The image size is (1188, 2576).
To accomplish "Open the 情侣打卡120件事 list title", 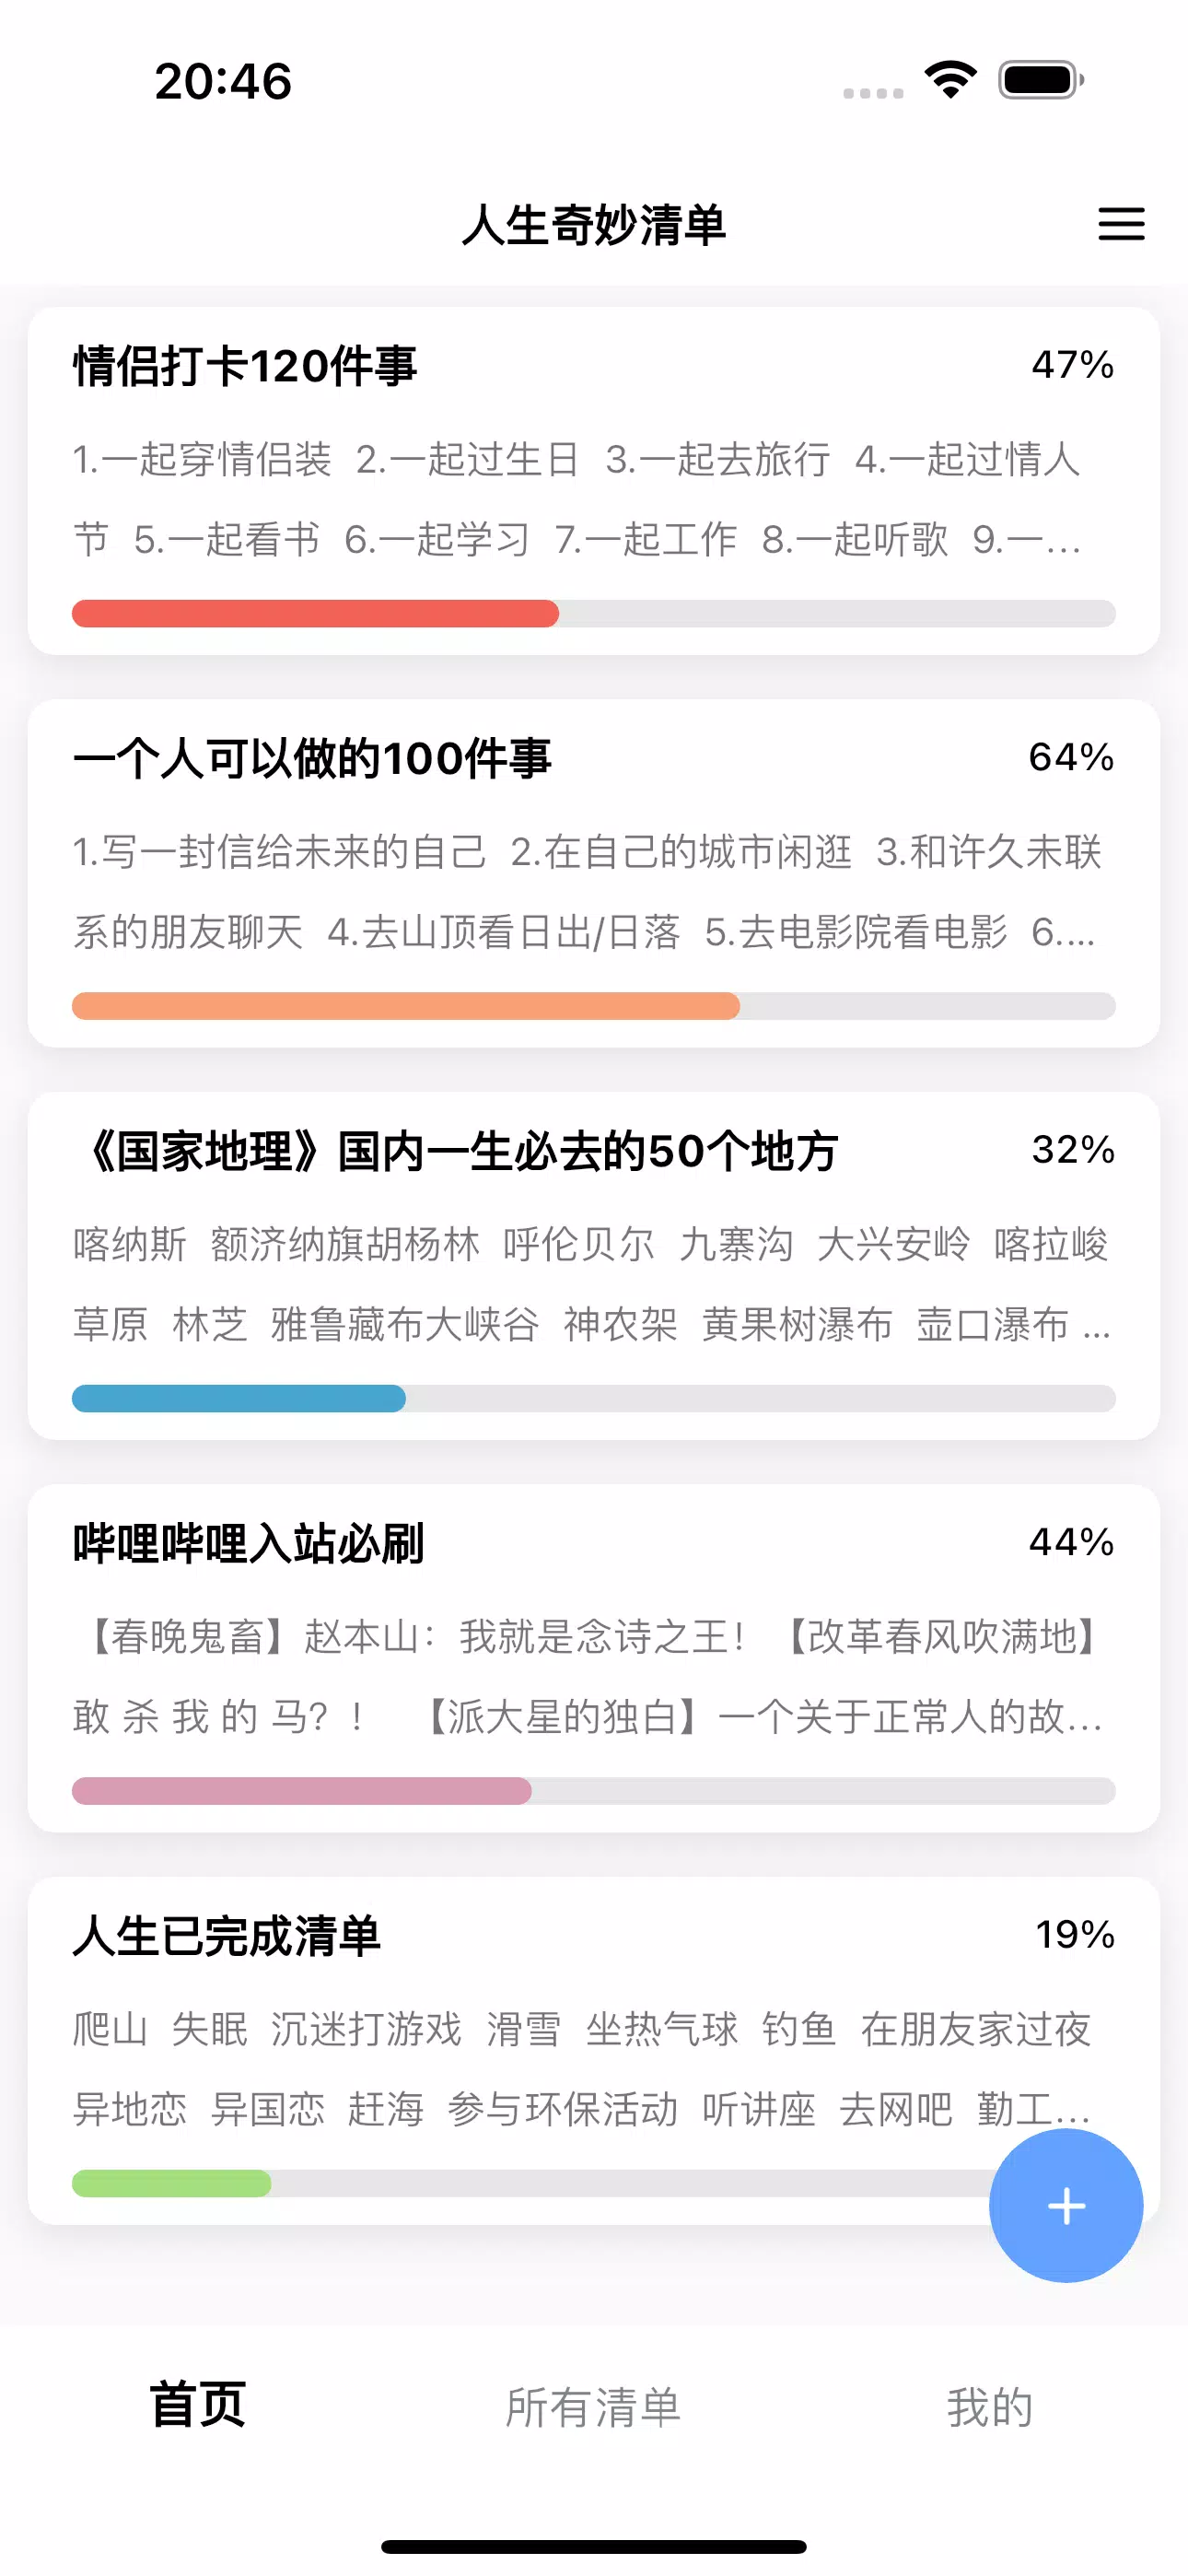I will coord(245,366).
